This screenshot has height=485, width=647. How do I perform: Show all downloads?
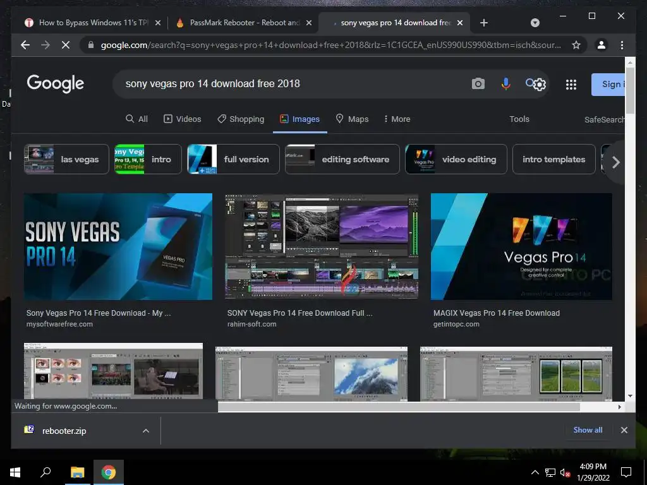(588, 429)
